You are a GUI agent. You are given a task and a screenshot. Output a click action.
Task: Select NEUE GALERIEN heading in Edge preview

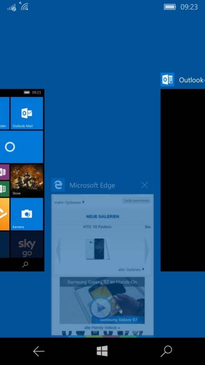click(102, 217)
